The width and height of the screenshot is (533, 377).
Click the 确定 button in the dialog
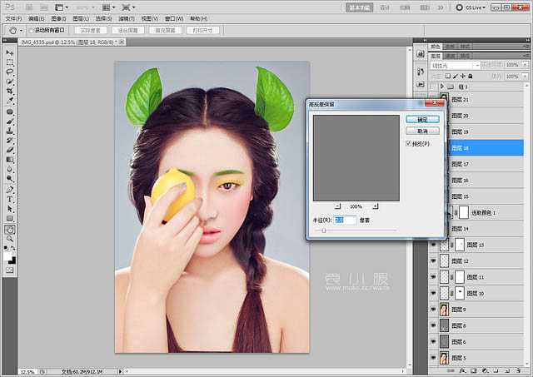[x=422, y=119]
